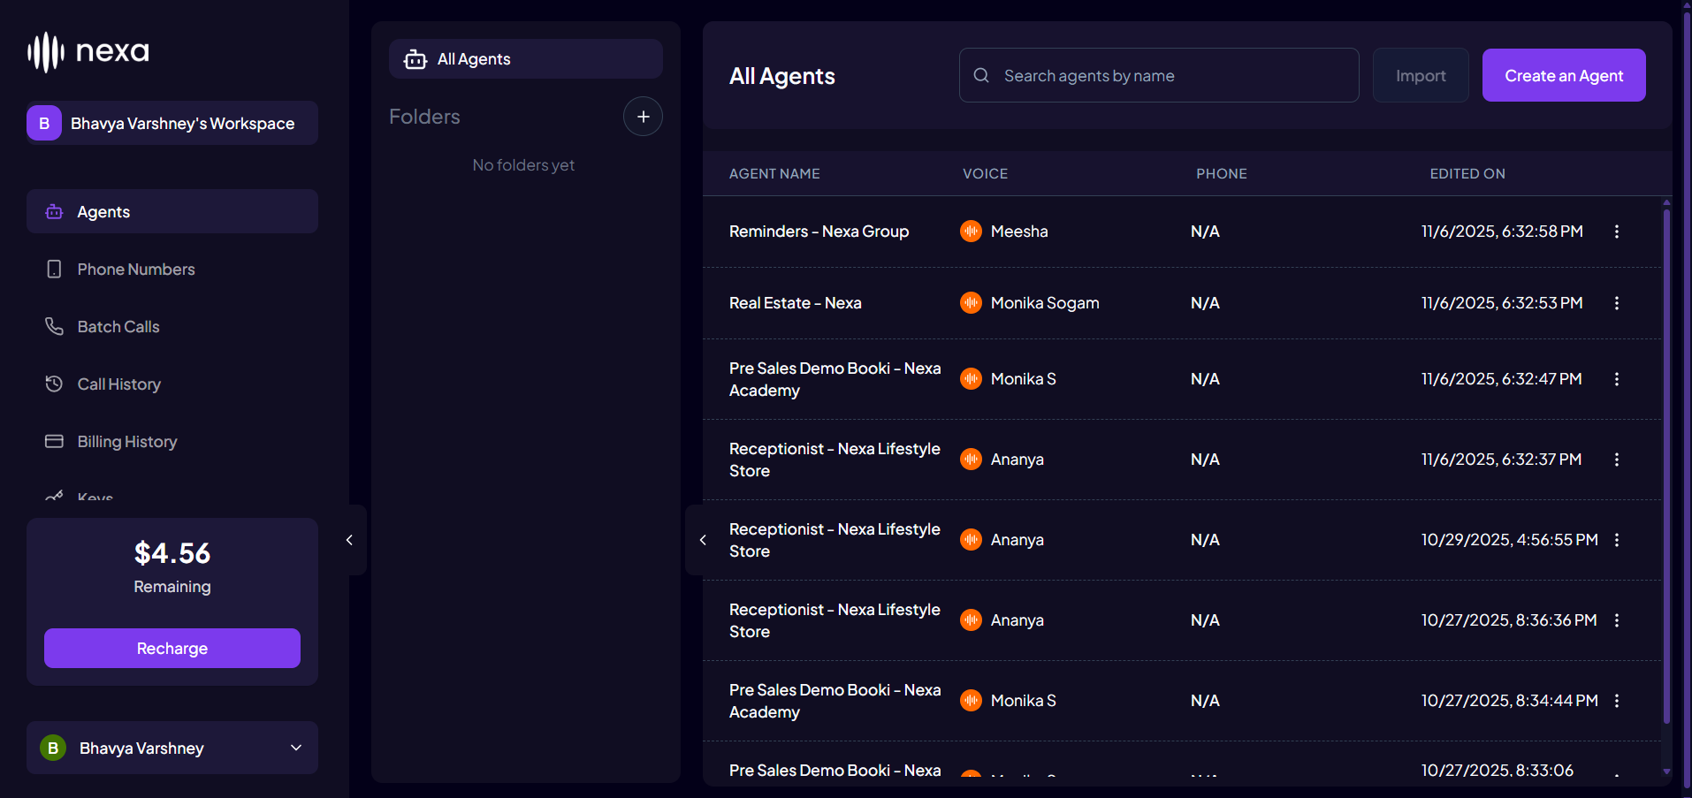Click the search magnifier icon
Image resolution: width=1692 pixels, height=798 pixels.
[981, 75]
